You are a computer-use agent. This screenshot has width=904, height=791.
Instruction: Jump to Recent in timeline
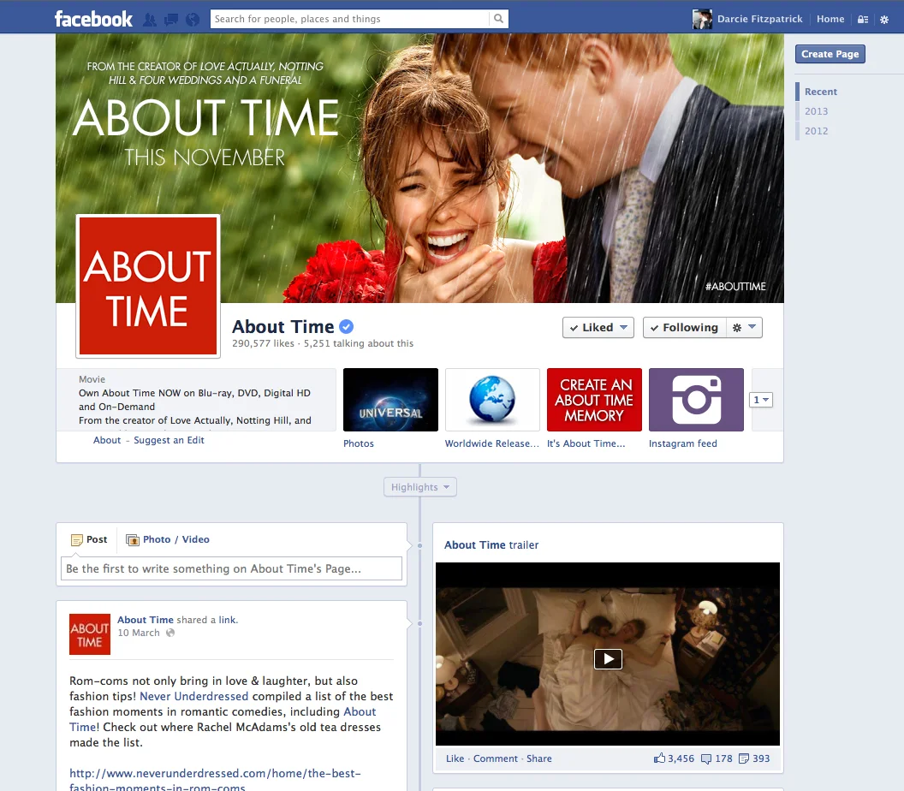(820, 92)
